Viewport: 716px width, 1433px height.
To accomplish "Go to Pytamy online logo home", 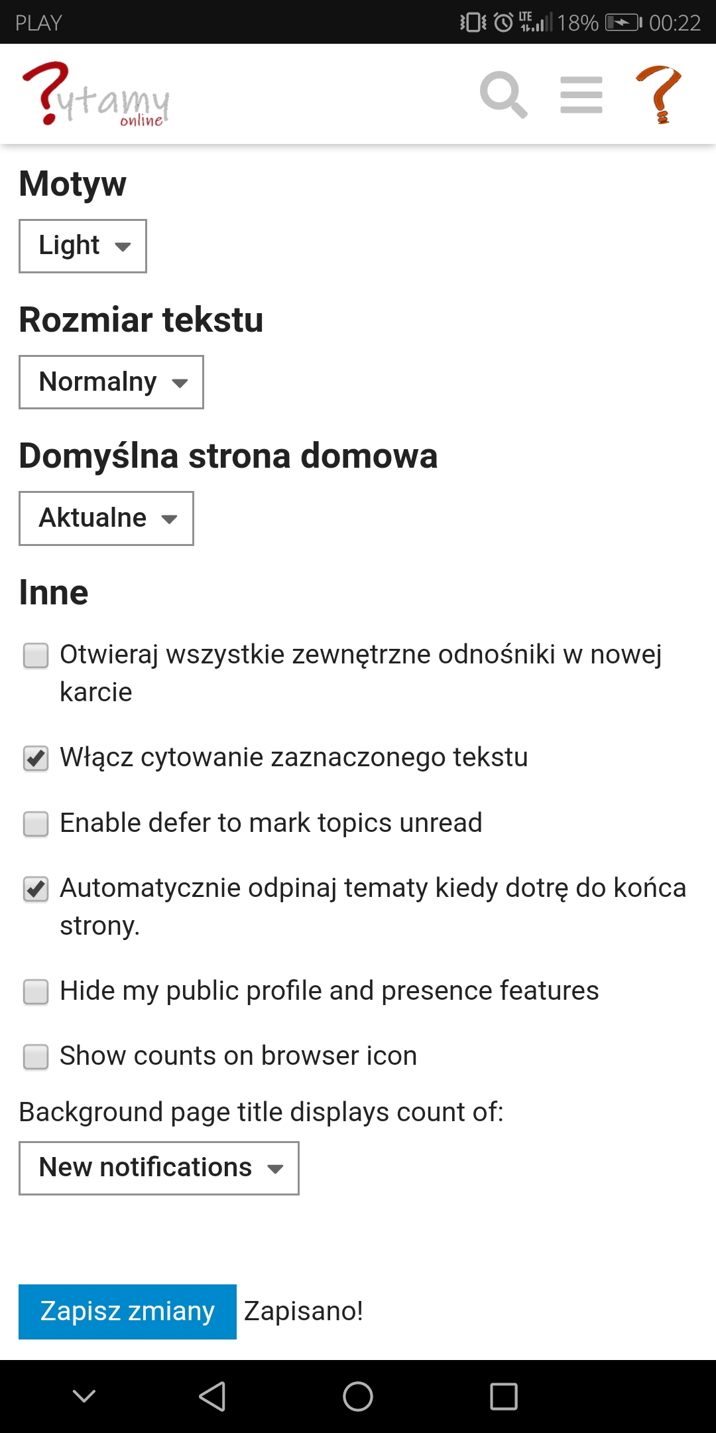I will pyautogui.click(x=96, y=95).
